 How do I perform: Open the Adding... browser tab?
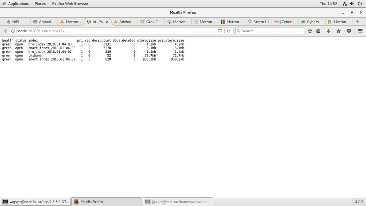coord(125,22)
